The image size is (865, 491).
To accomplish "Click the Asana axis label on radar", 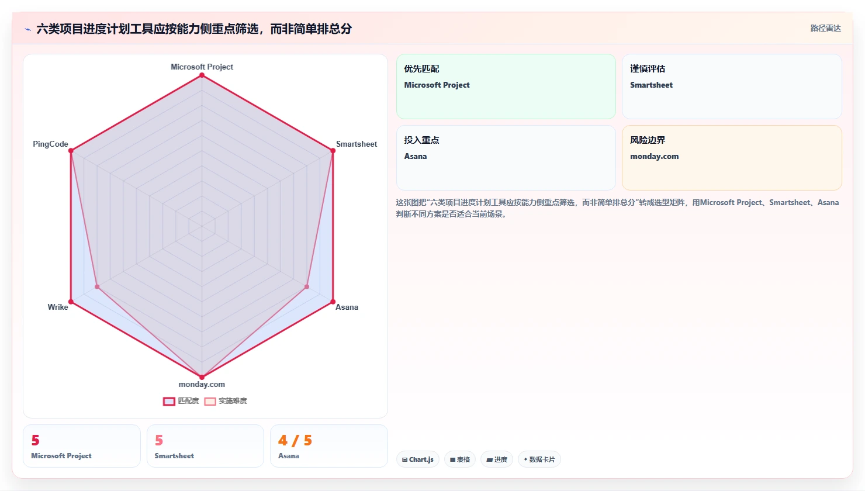I will point(347,307).
